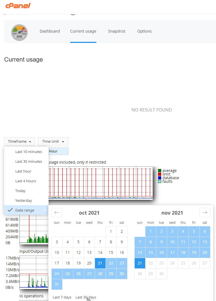Go to the Options tab
The height and width of the screenshot is (301, 216).
[144, 31]
